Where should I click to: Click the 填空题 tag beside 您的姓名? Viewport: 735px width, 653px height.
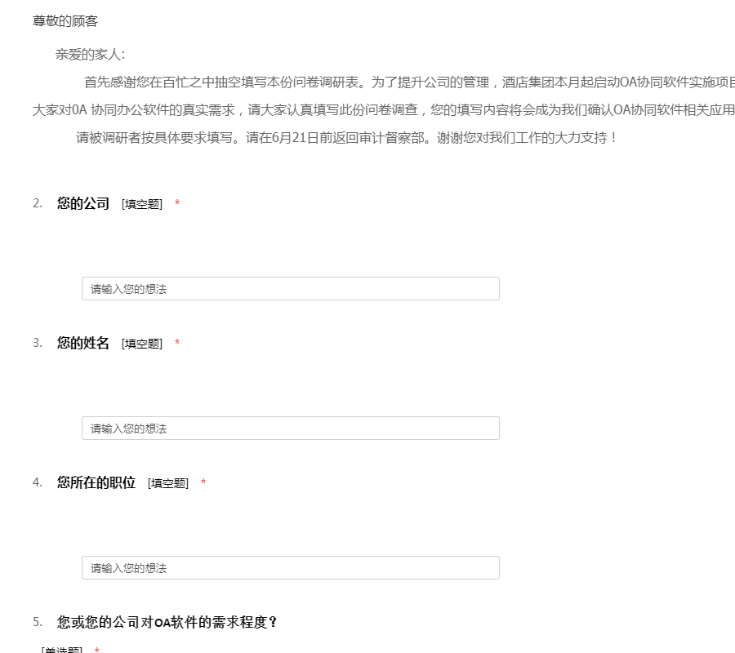pos(142,344)
